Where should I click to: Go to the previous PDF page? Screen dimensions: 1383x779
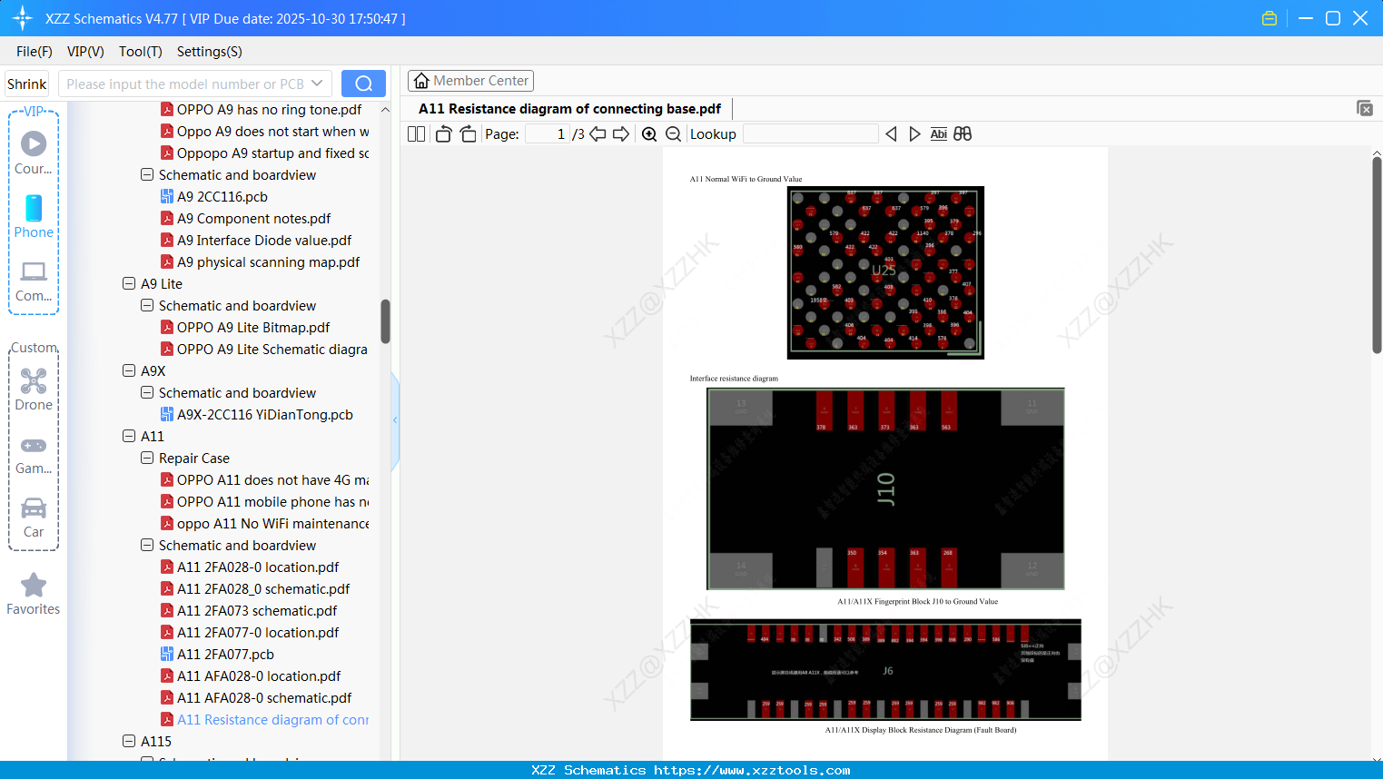(x=598, y=134)
